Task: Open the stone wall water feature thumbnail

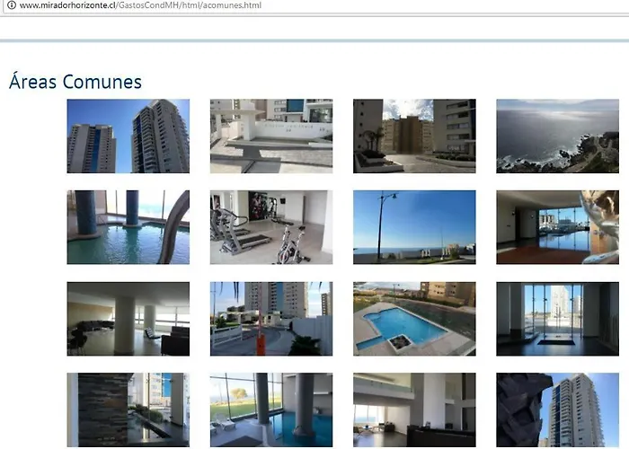Action: 128,409
